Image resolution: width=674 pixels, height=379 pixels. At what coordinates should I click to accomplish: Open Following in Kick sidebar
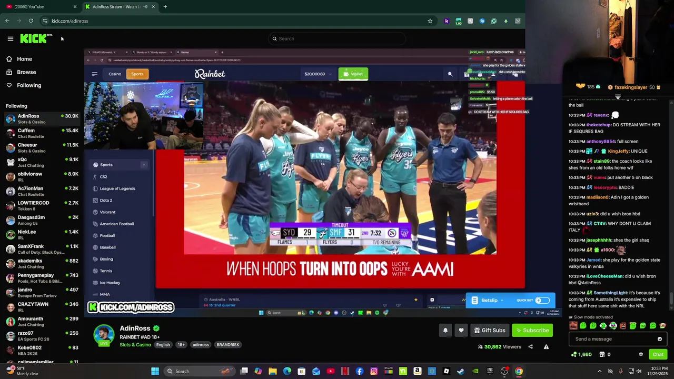pos(24,85)
